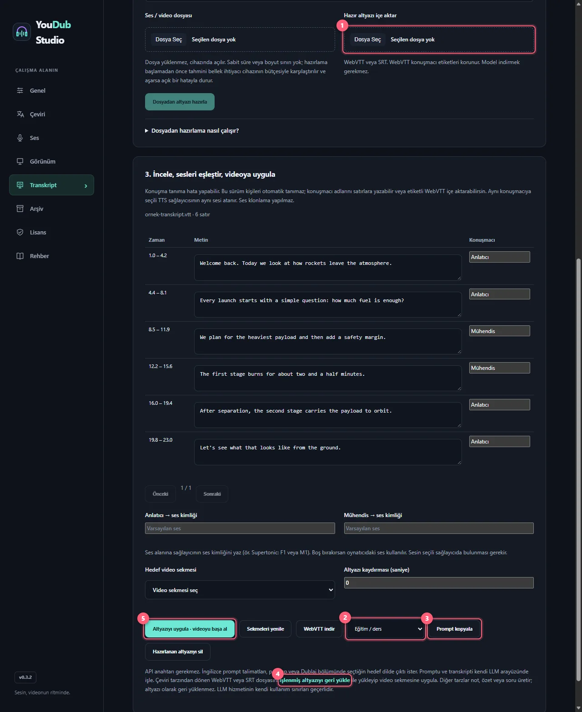Image resolution: width=582 pixels, height=712 pixels.
Task: Click the Görünüm monitor icon in sidebar
Action: pos(20,161)
